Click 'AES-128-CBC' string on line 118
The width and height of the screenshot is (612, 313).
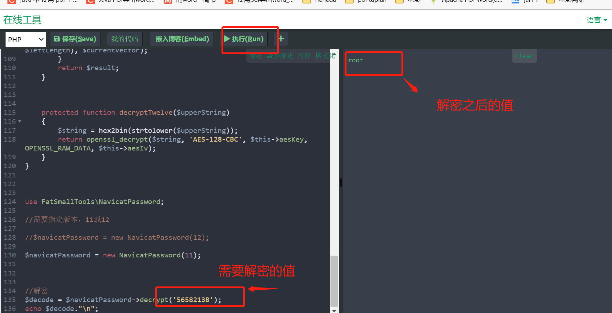215,140
